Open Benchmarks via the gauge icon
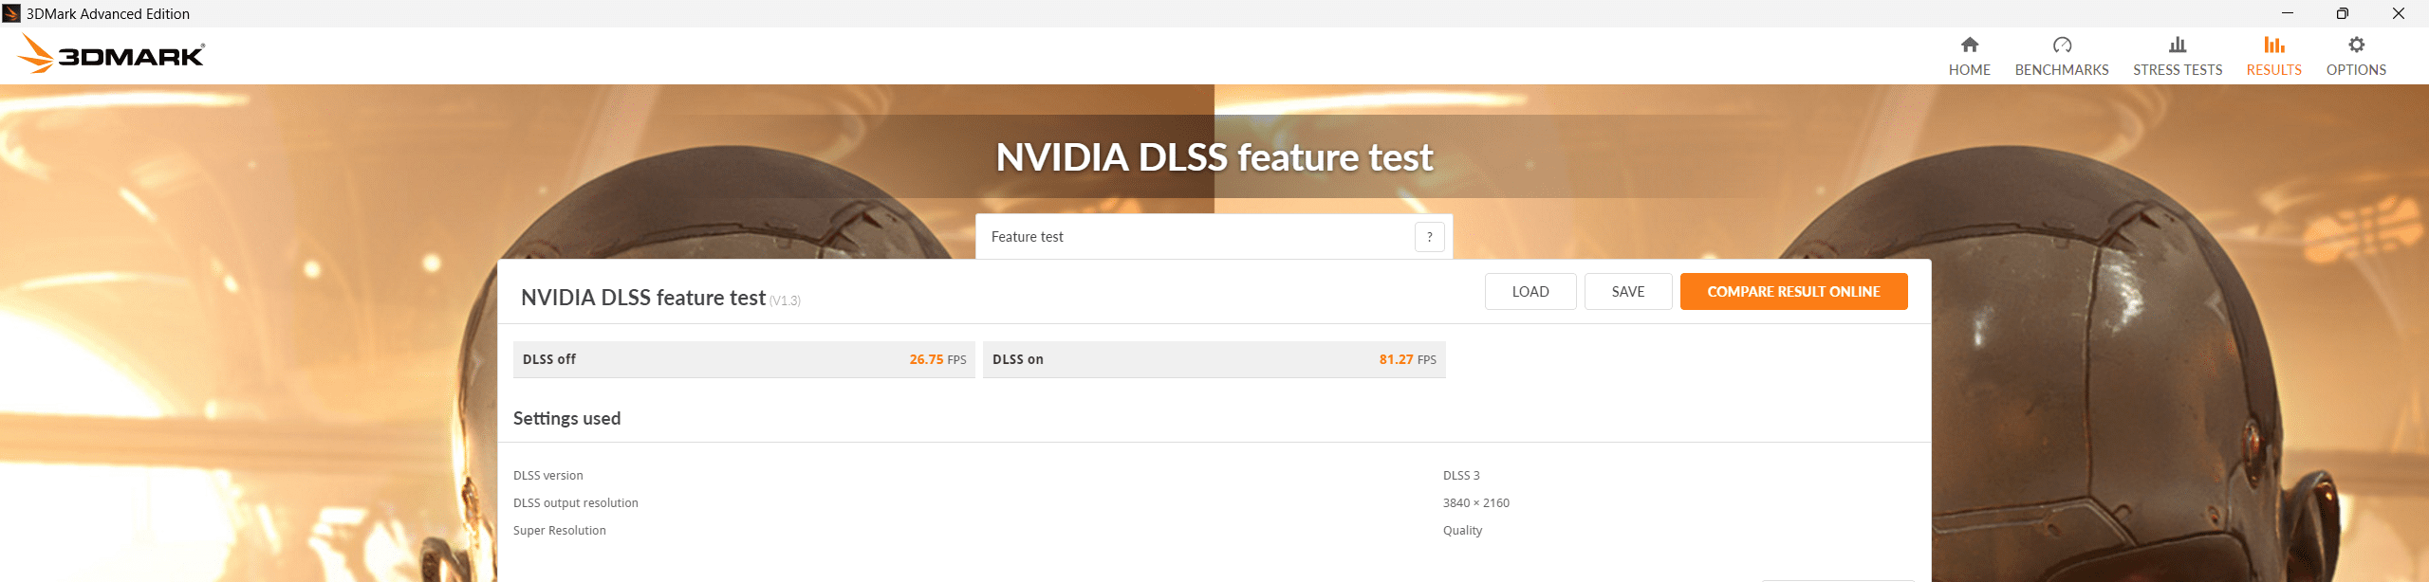 (x=2062, y=45)
